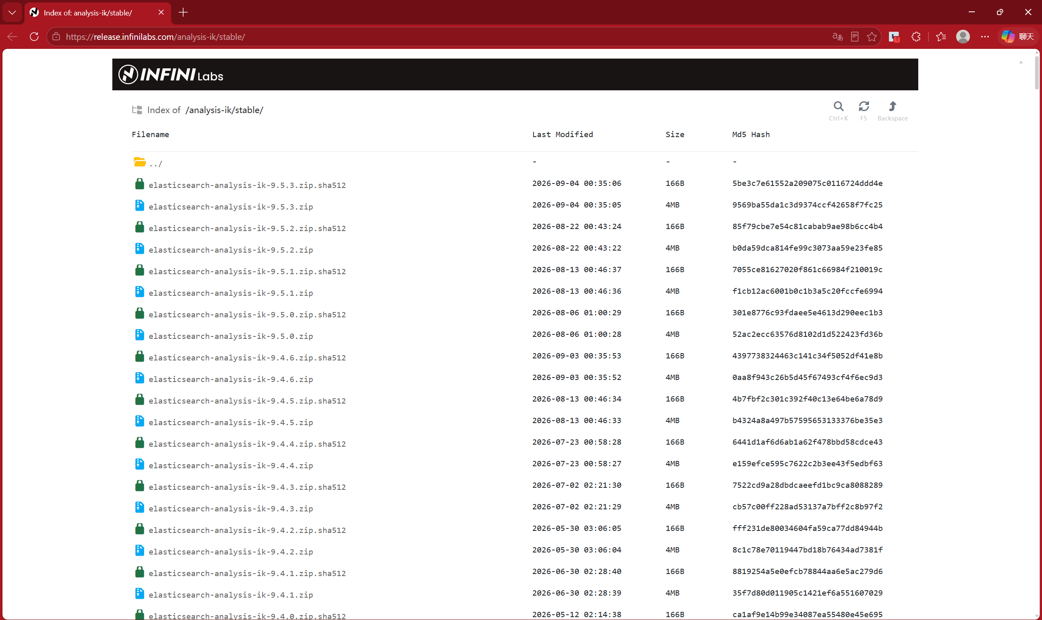The image size is (1042, 620).
Task: Click the lock icon for 9.5.1.zip.sha512
Action: 140,270
